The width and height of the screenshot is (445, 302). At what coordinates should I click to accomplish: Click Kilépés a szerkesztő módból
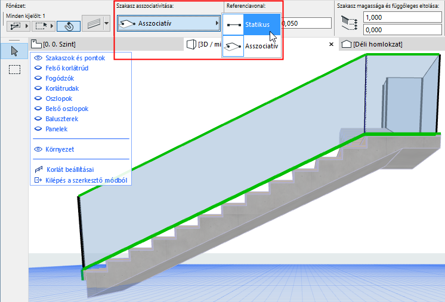[x=86, y=180]
